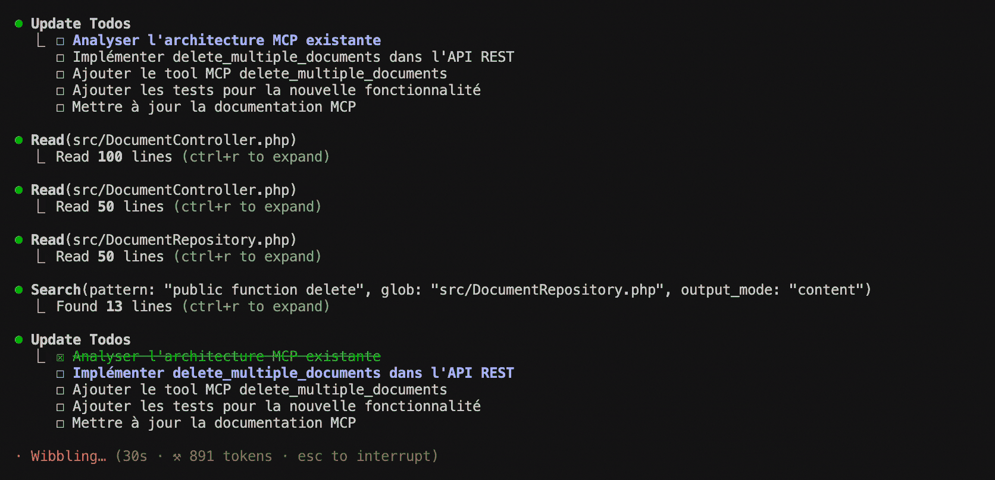Select the first 'Update Todos' heading
995x480 pixels.
click(81, 24)
